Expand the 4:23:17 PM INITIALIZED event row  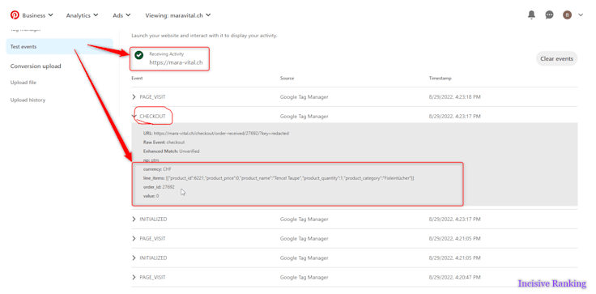click(x=354, y=219)
